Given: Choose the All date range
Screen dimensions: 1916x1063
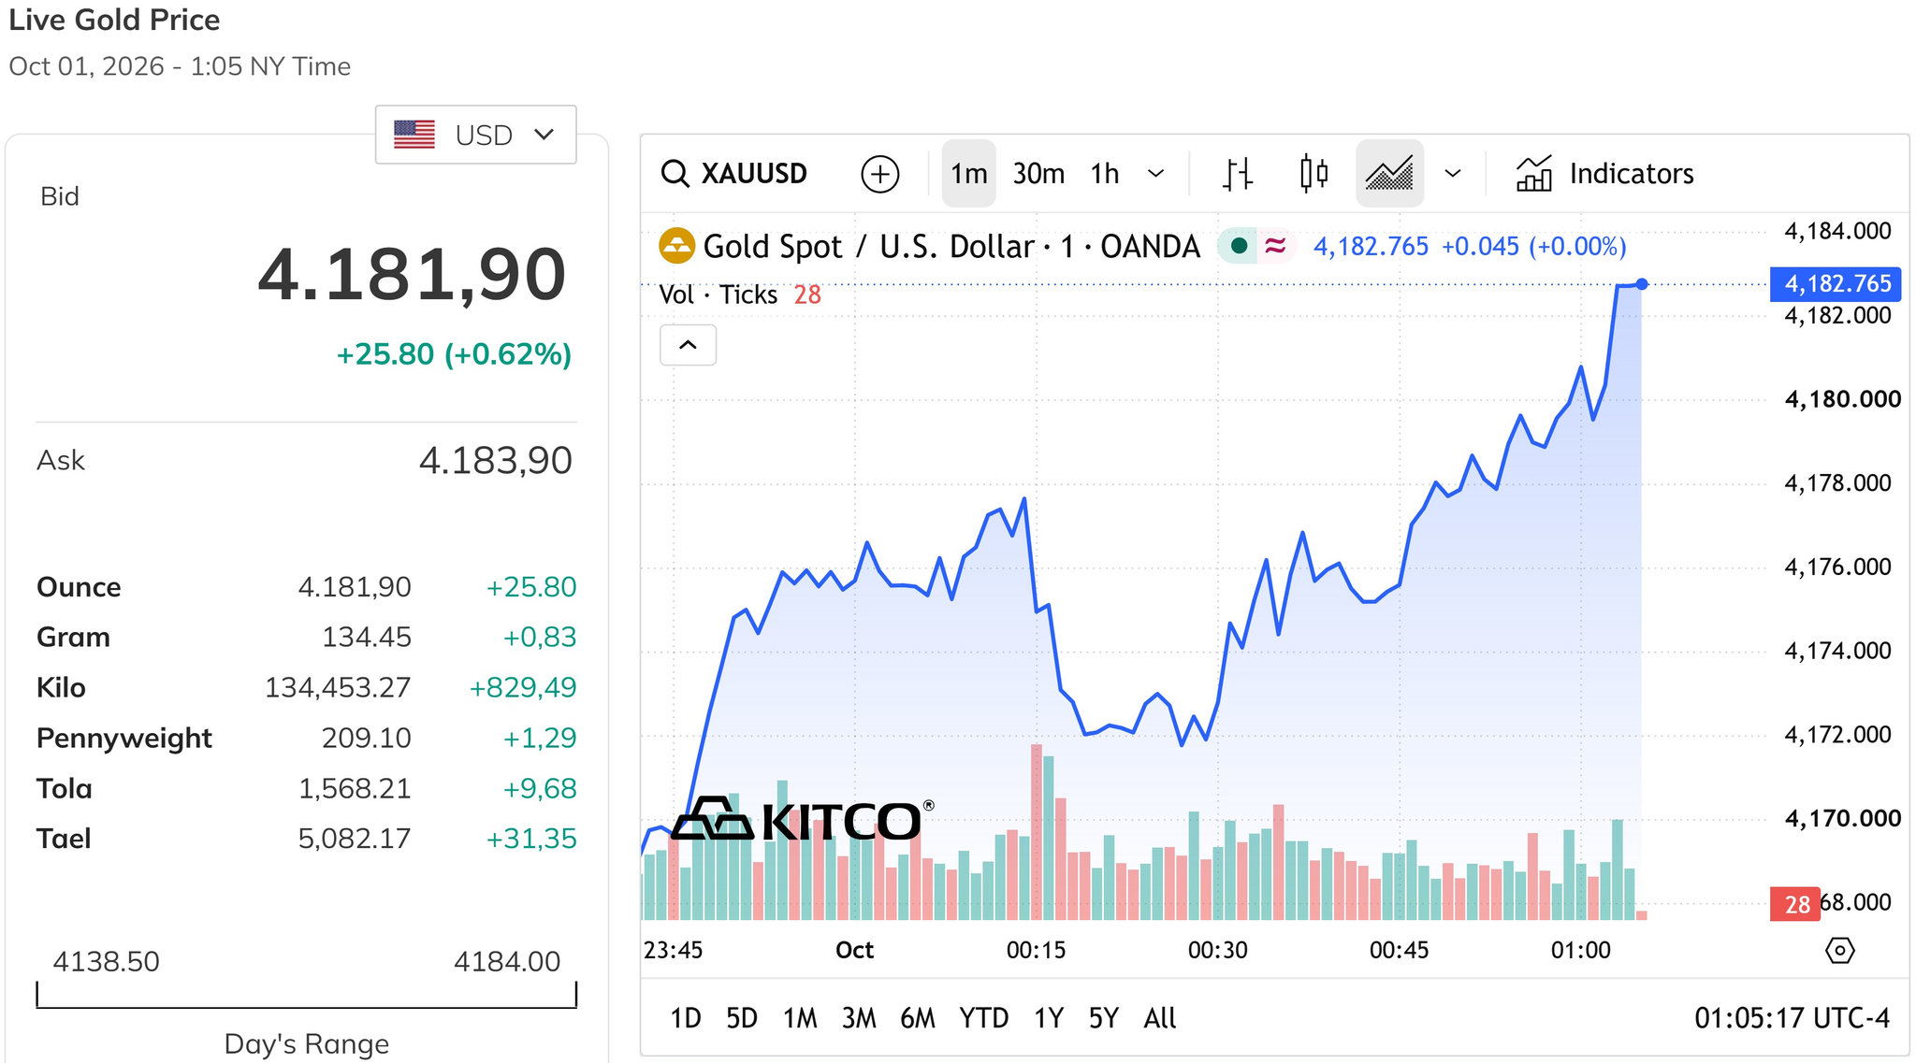Looking at the screenshot, I should click(x=1160, y=1018).
